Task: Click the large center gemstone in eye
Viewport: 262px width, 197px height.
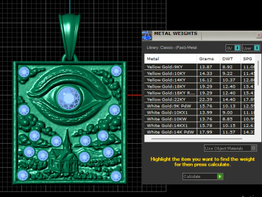Action: click(68, 99)
